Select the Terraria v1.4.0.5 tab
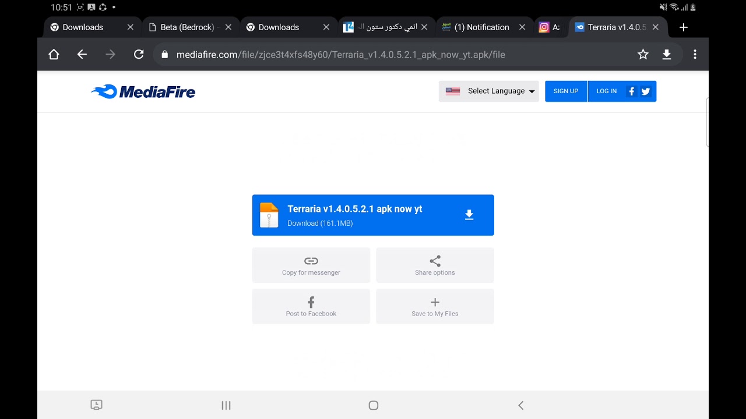Viewport: 746px width, 419px height. tap(617, 27)
